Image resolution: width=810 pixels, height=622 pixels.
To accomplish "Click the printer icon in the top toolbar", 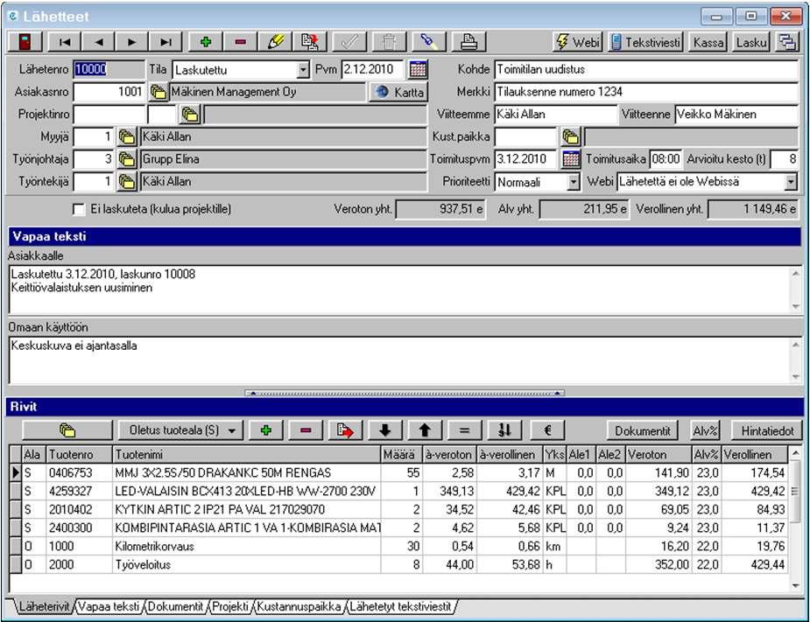I will [468, 42].
